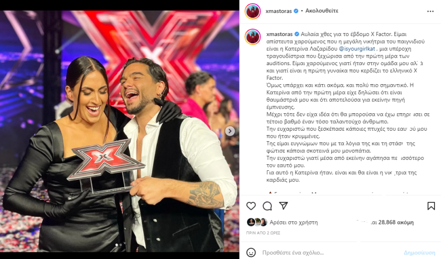Select carousel pagination dots under the photo
This screenshot has width=441, height=259.
coord(118,245)
